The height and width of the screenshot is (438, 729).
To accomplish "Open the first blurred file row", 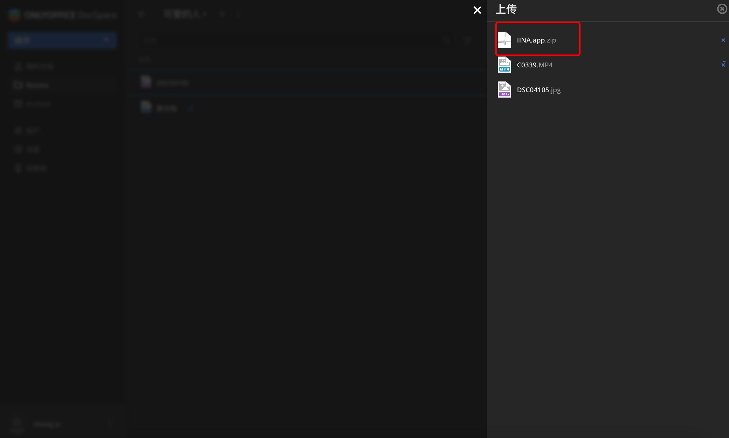I will (172, 83).
